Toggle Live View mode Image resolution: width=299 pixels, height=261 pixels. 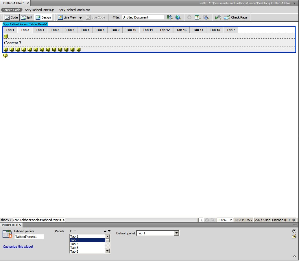pos(67,17)
